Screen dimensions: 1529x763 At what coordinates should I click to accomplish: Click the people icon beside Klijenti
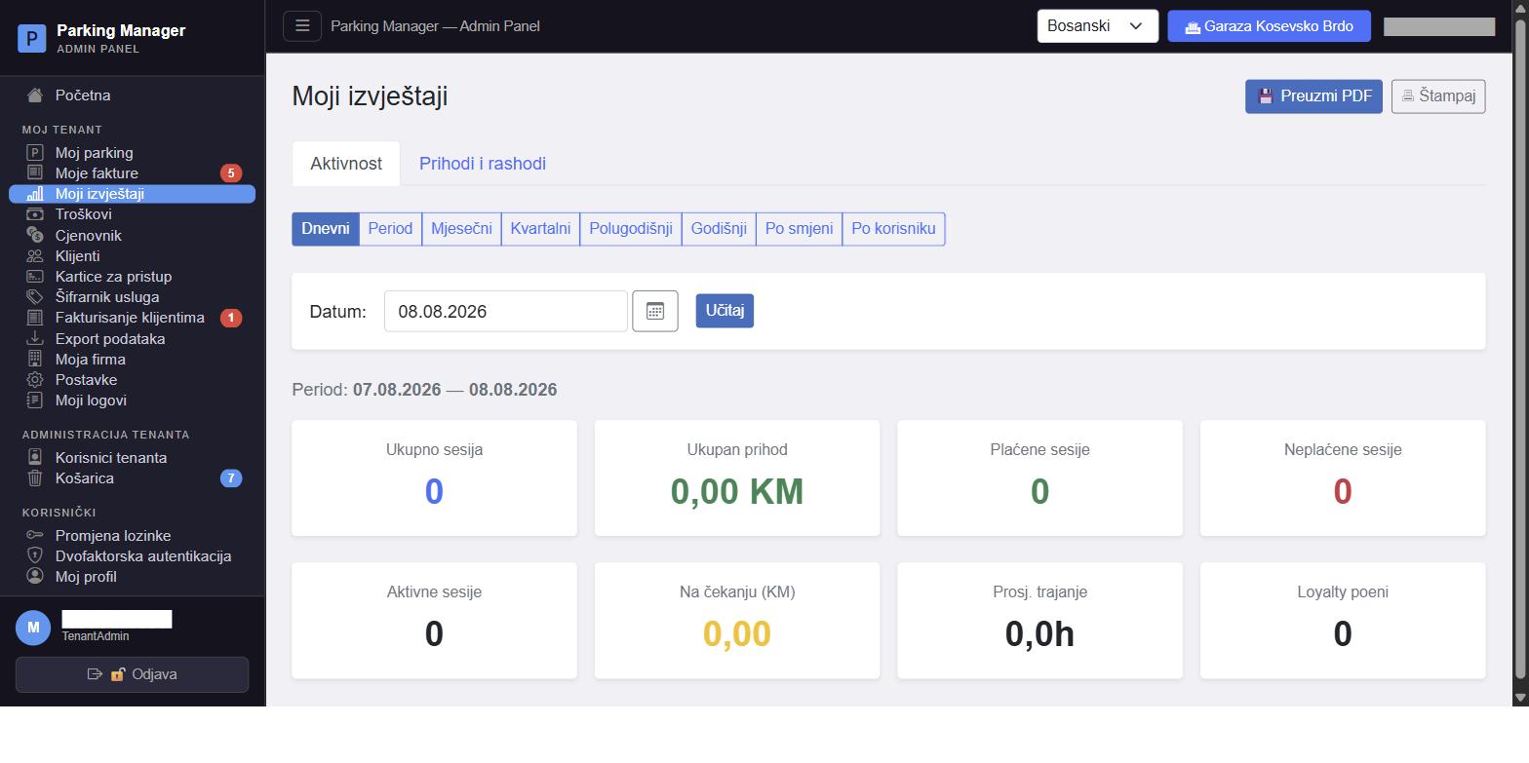35,256
